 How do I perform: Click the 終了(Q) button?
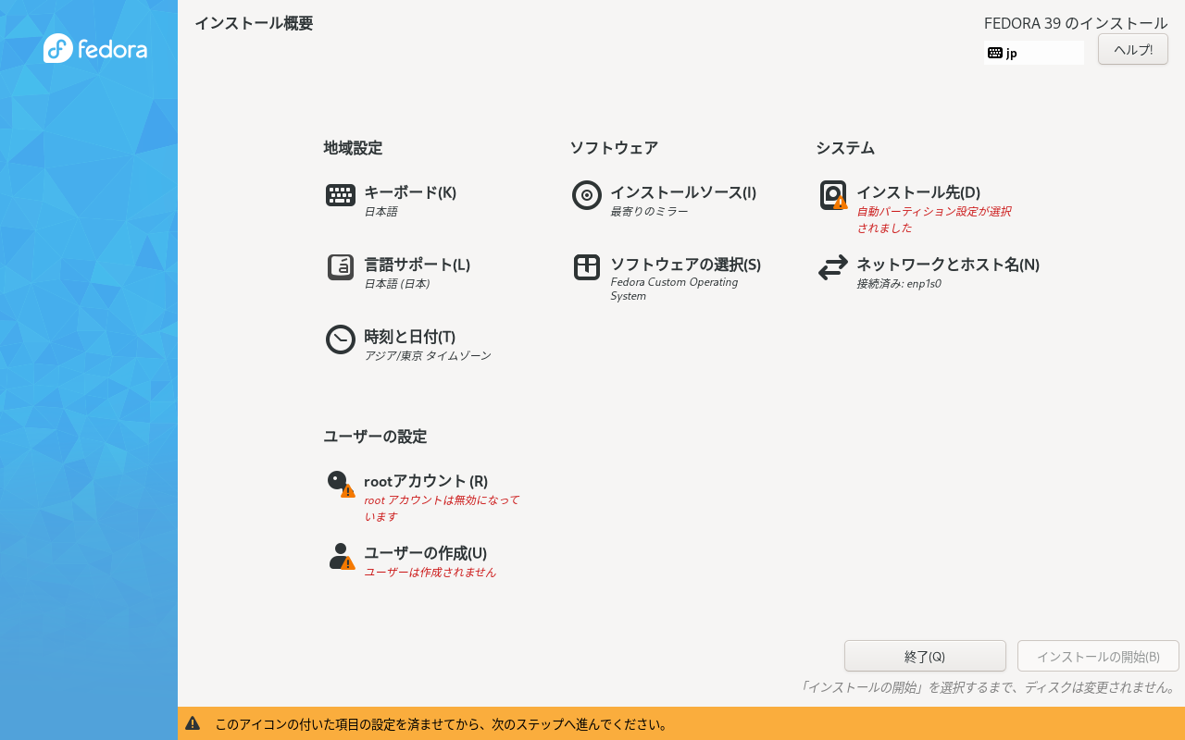(925, 656)
